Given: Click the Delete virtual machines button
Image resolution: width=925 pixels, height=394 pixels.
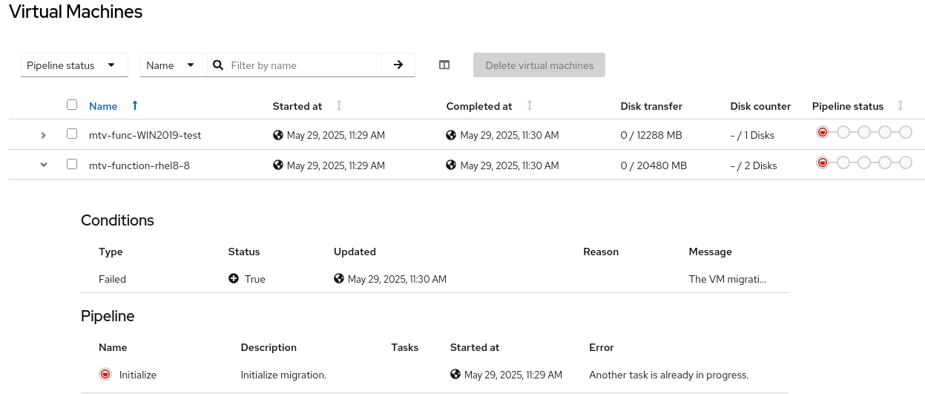Looking at the screenshot, I should 539,65.
